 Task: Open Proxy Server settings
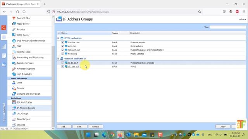[x=23, y=24]
